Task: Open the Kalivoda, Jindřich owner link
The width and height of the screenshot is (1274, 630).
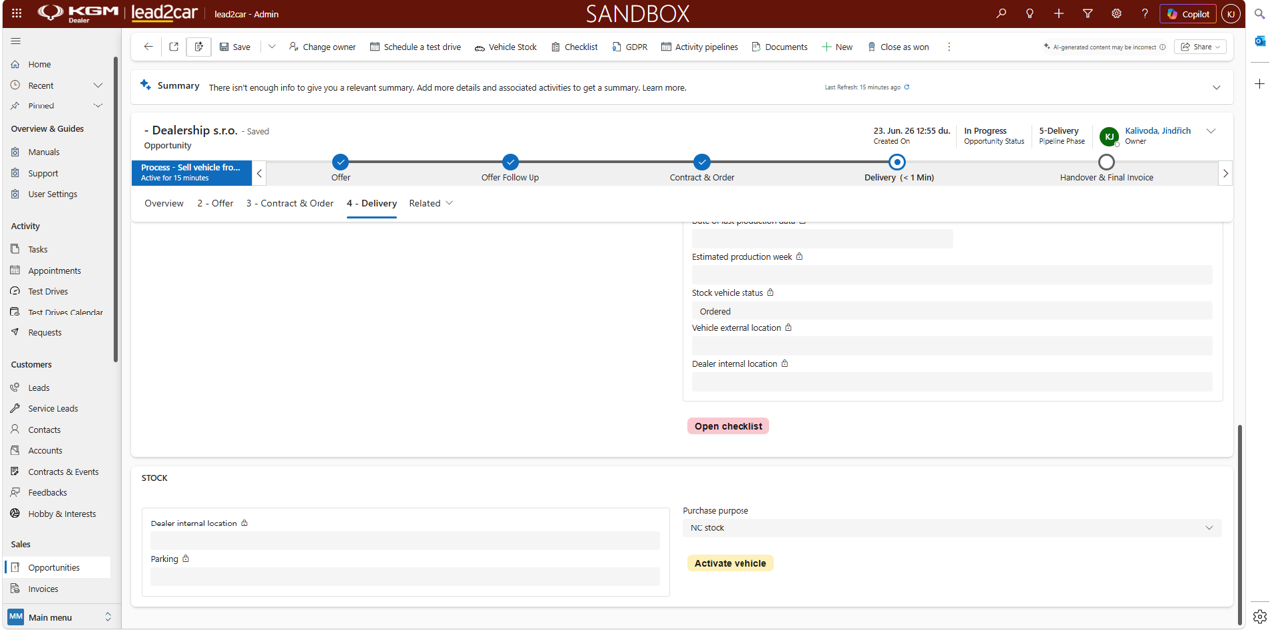Action: (1158, 131)
